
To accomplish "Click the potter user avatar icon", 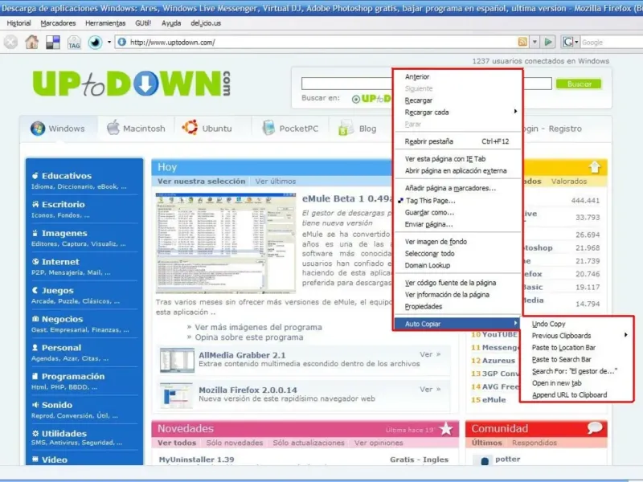I will [x=485, y=460].
